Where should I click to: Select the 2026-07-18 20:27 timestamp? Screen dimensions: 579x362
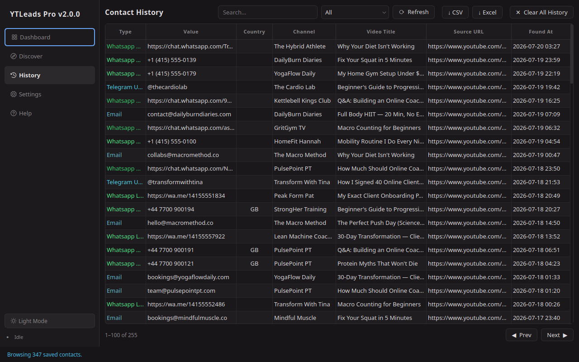pyautogui.click(x=541, y=209)
